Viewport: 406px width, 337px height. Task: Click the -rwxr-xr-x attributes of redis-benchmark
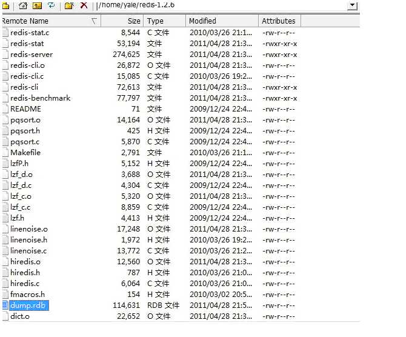tap(279, 98)
